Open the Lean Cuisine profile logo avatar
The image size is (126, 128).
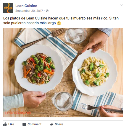[8, 8]
